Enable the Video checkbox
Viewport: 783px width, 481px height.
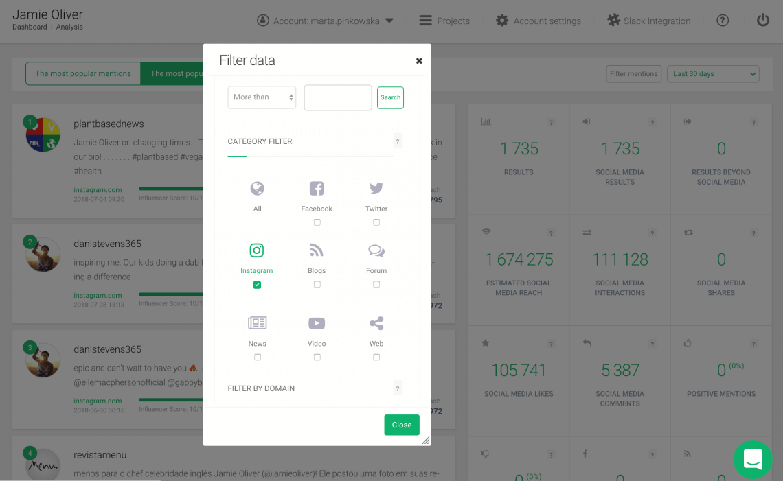tap(317, 357)
